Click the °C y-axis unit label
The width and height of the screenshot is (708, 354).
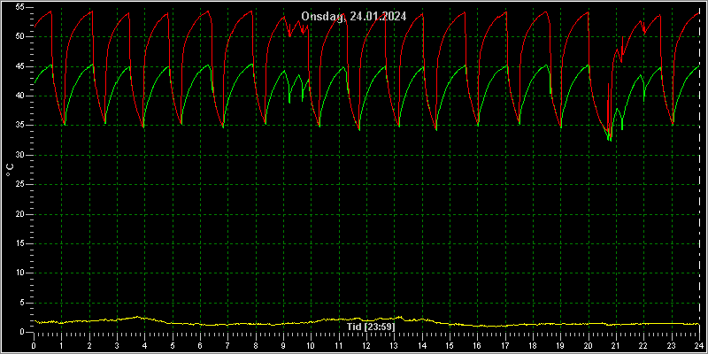[11, 170]
